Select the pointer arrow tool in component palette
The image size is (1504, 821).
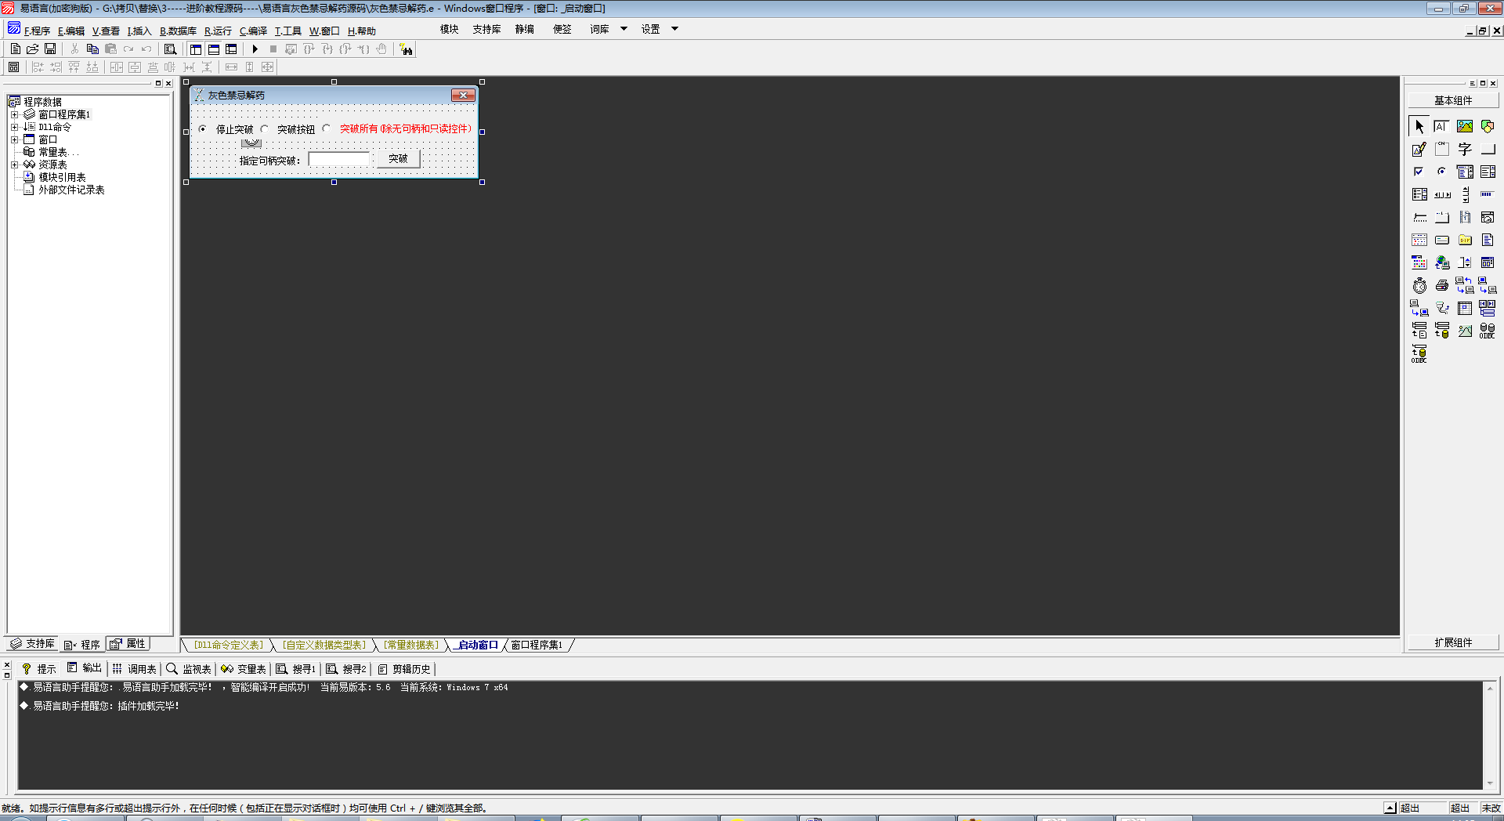1419,126
